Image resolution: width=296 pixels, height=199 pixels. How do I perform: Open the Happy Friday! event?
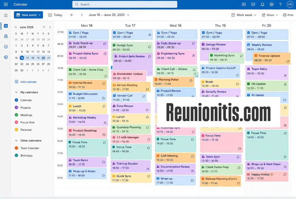click(x=267, y=176)
